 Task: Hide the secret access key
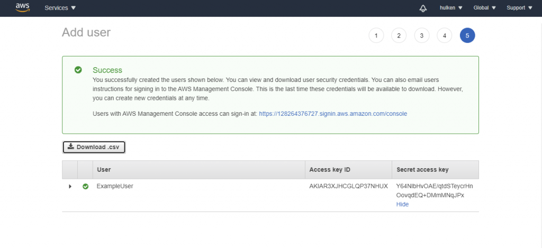coord(402,204)
